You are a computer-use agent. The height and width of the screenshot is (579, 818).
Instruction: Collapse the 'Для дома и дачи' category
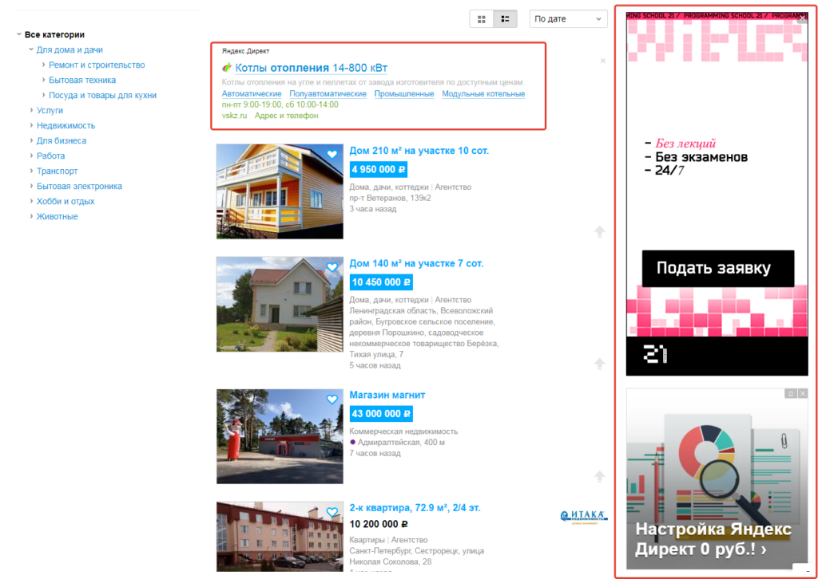pos(31,49)
